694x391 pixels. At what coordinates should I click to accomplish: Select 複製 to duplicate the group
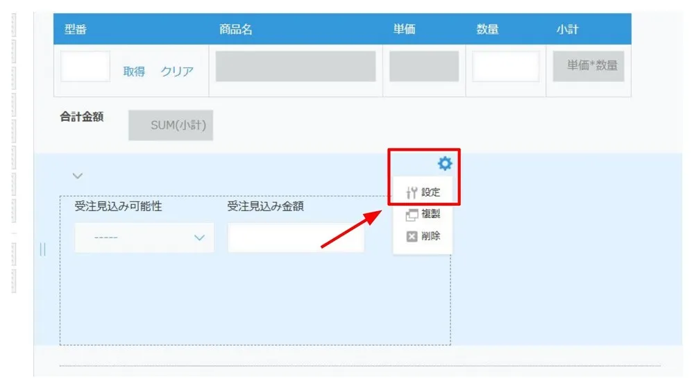pos(423,214)
